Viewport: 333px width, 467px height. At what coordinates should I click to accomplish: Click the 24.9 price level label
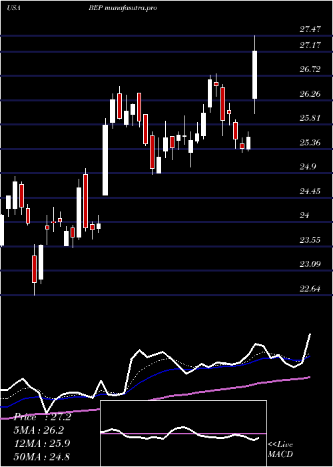pyautogui.click(x=308, y=167)
